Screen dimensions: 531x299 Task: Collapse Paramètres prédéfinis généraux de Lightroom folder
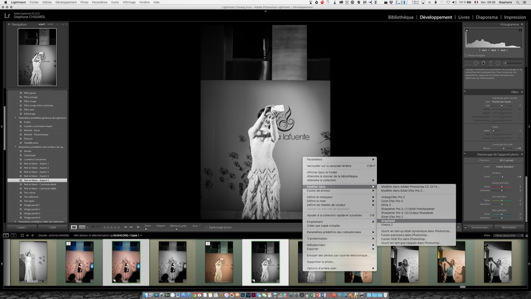pos(16,118)
